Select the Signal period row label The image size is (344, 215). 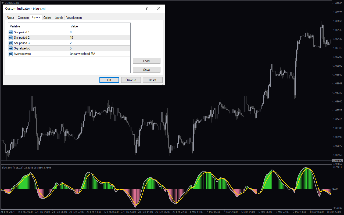(22, 48)
